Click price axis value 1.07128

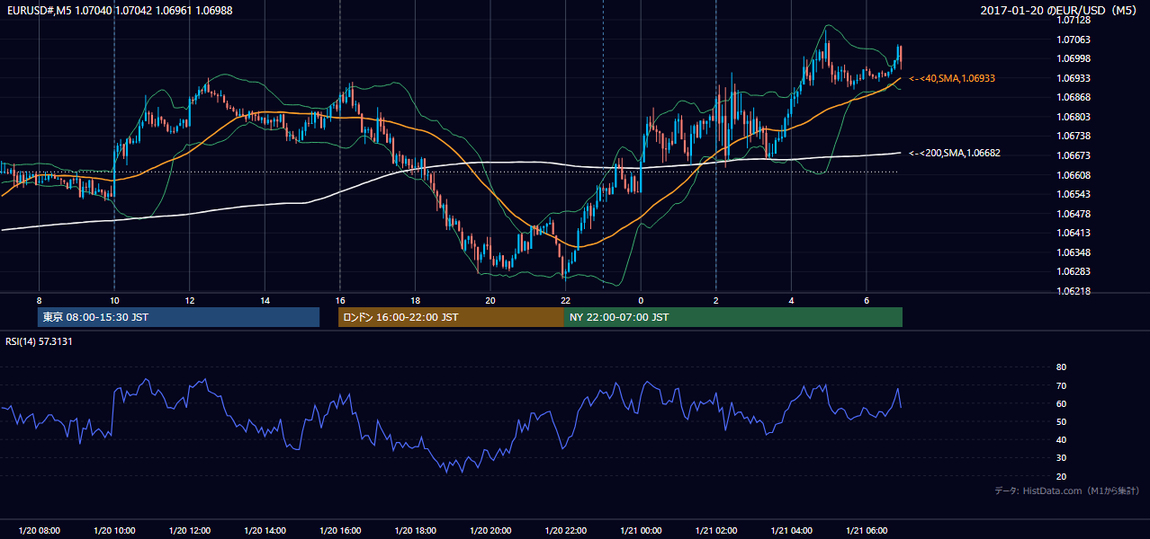point(1074,20)
